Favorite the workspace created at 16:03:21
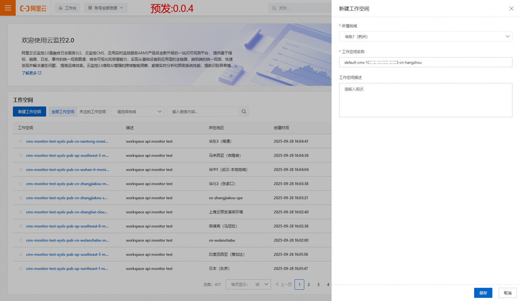 click(x=21, y=198)
